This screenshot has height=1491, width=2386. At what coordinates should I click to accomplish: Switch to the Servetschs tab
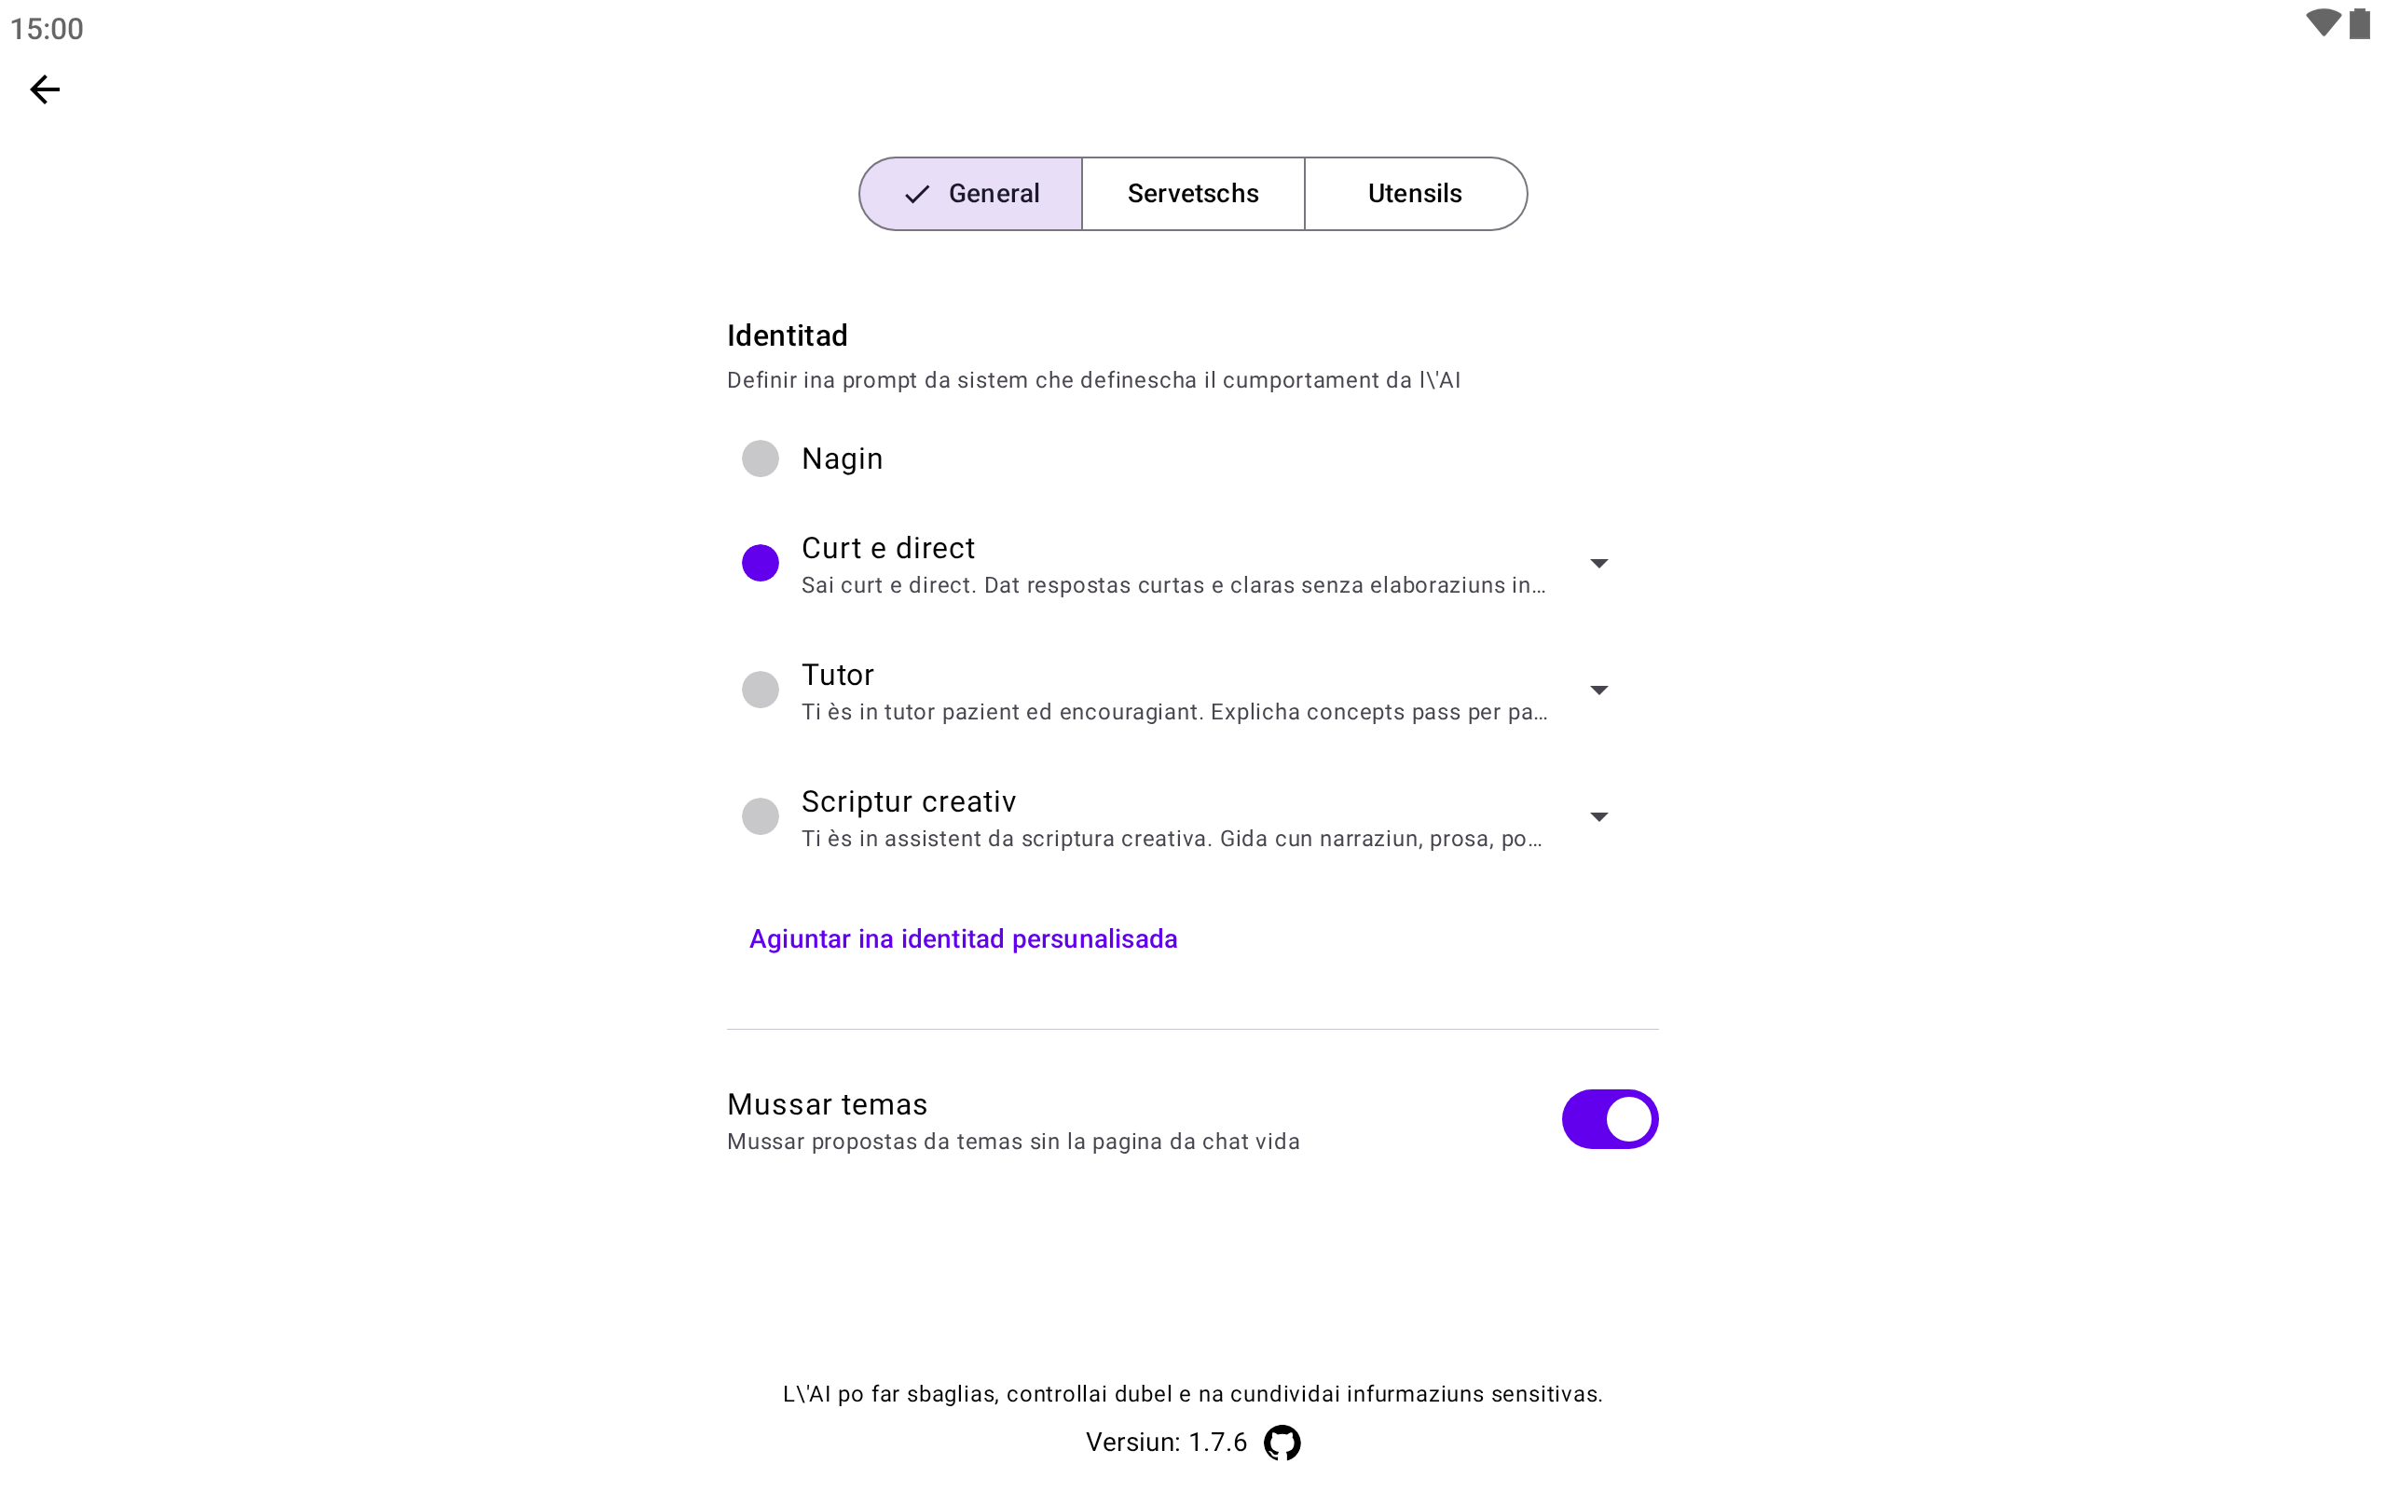point(1193,194)
